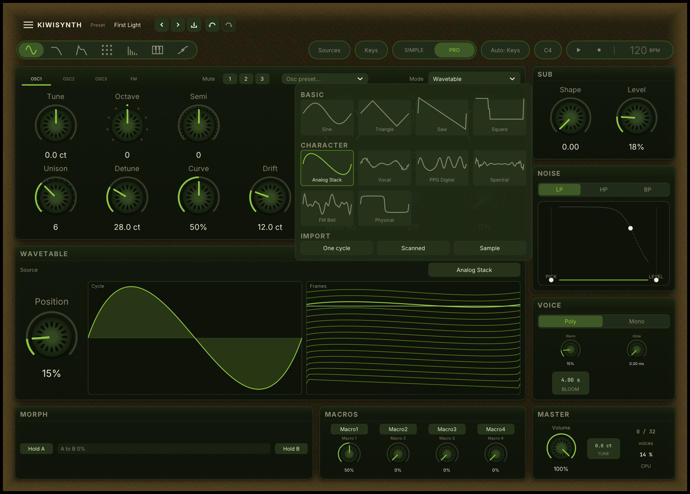Mute oscillator 3
The width and height of the screenshot is (690, 494).
(262, 79)
